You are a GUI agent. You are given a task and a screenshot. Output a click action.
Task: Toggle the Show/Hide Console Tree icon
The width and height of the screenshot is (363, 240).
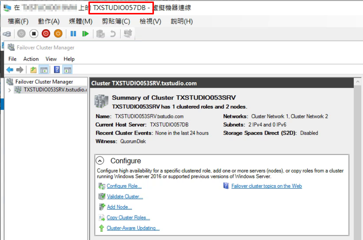click(x=44, y=70)
